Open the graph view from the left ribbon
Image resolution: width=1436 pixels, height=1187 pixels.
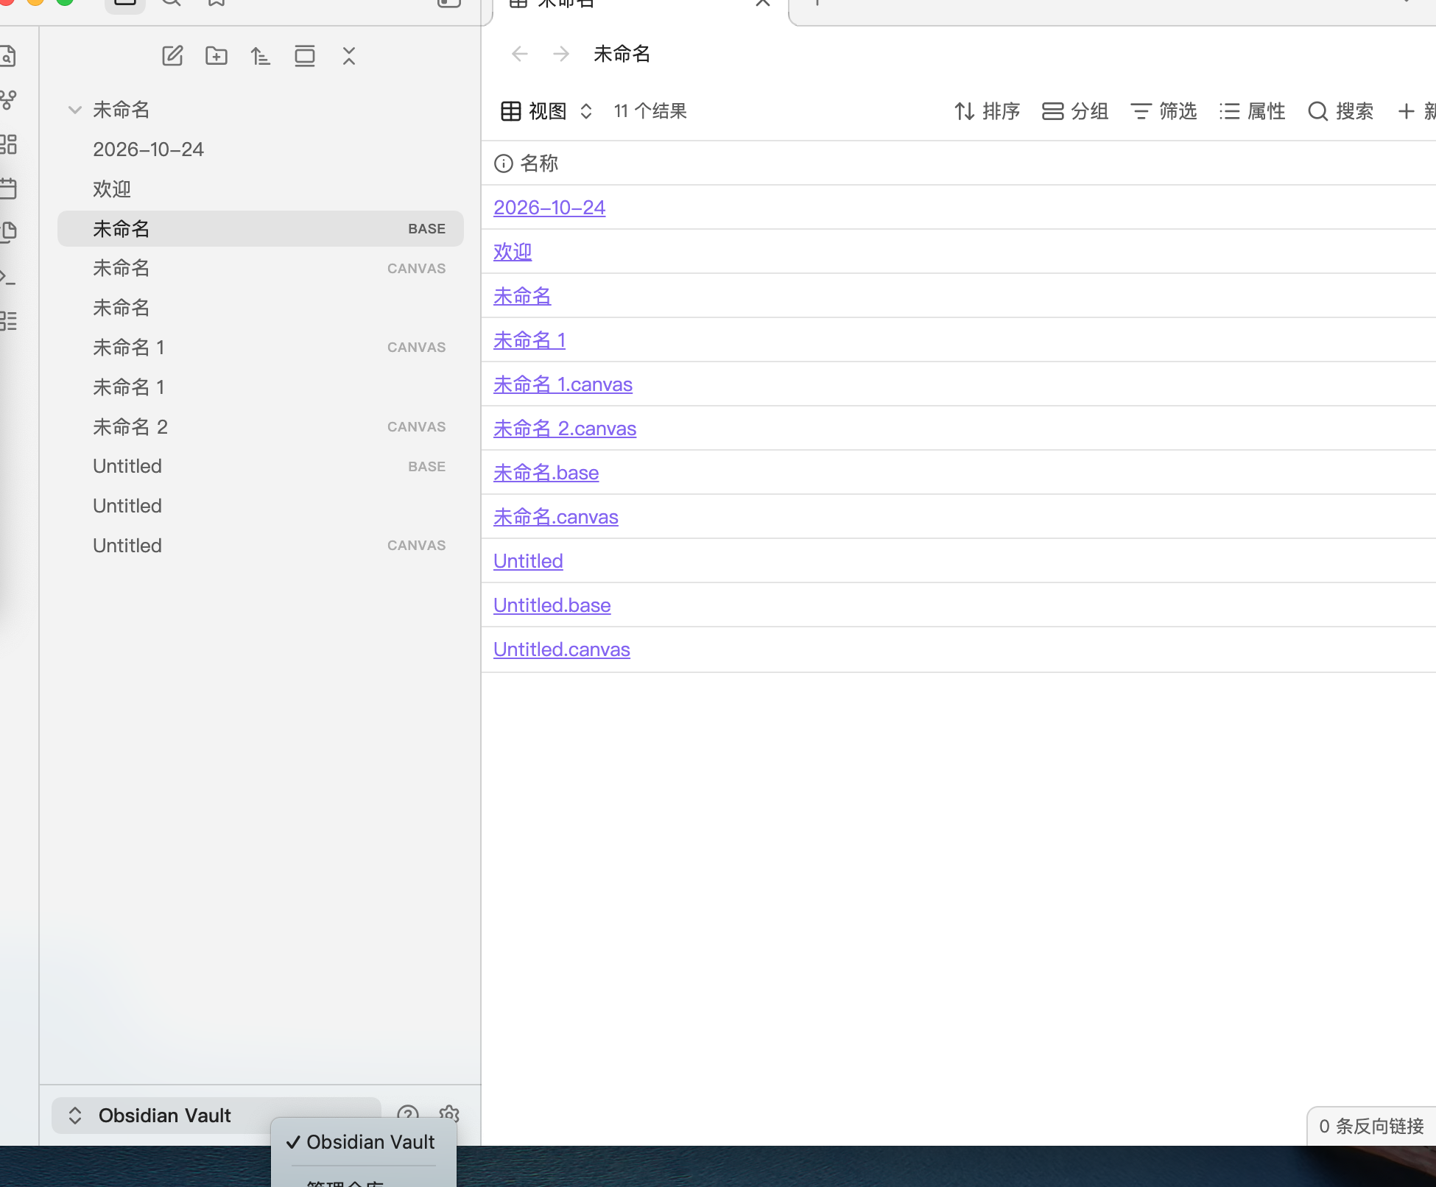[8, 99]
